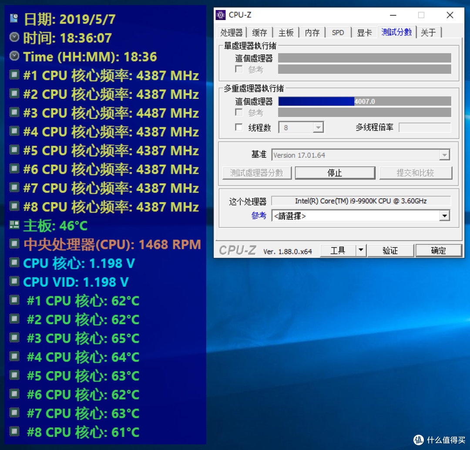Click icon for #6 CPU 核心 62°C row
This screenshot has width=470, height=450.
click(14, 394)
